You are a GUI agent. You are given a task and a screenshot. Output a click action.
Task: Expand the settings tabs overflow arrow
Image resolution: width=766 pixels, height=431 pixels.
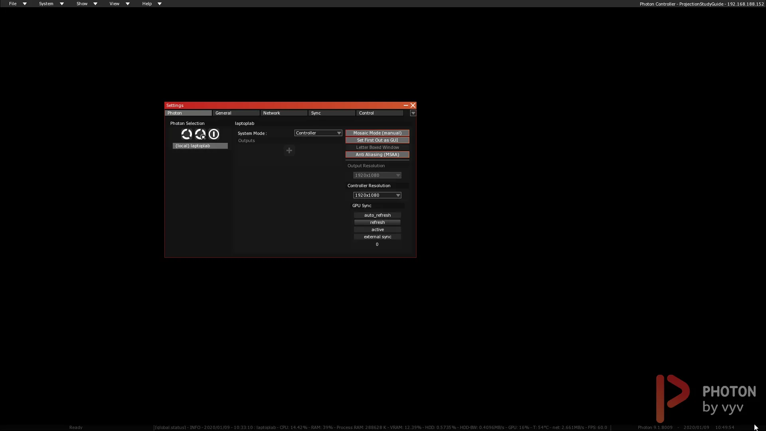[413, 113]
